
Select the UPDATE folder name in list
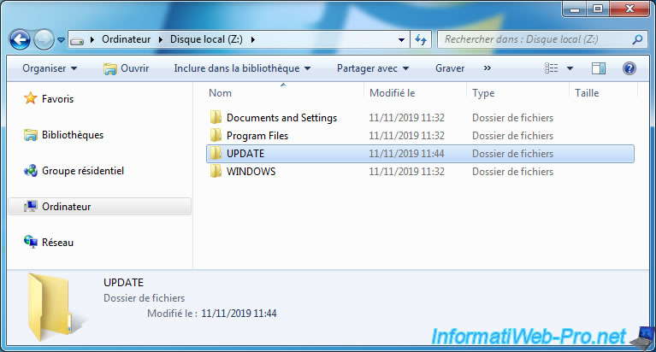245,154
